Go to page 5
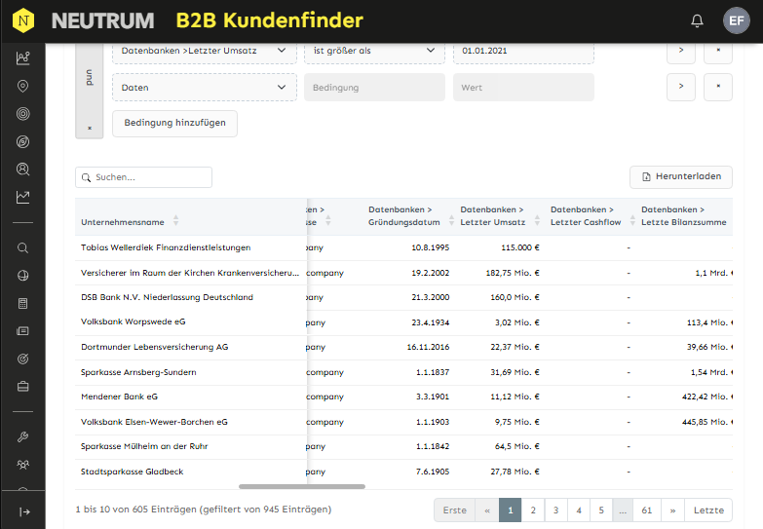The image size is (763, 529). [x=601, y=510]
